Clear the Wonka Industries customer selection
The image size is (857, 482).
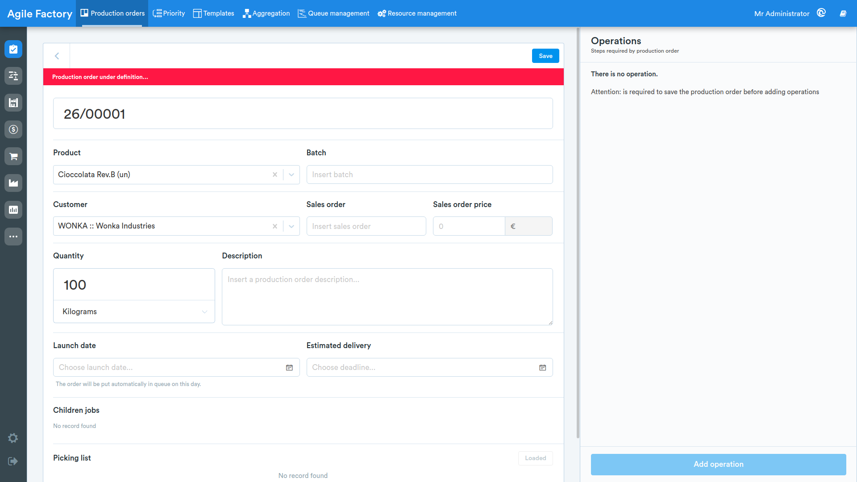275,226
